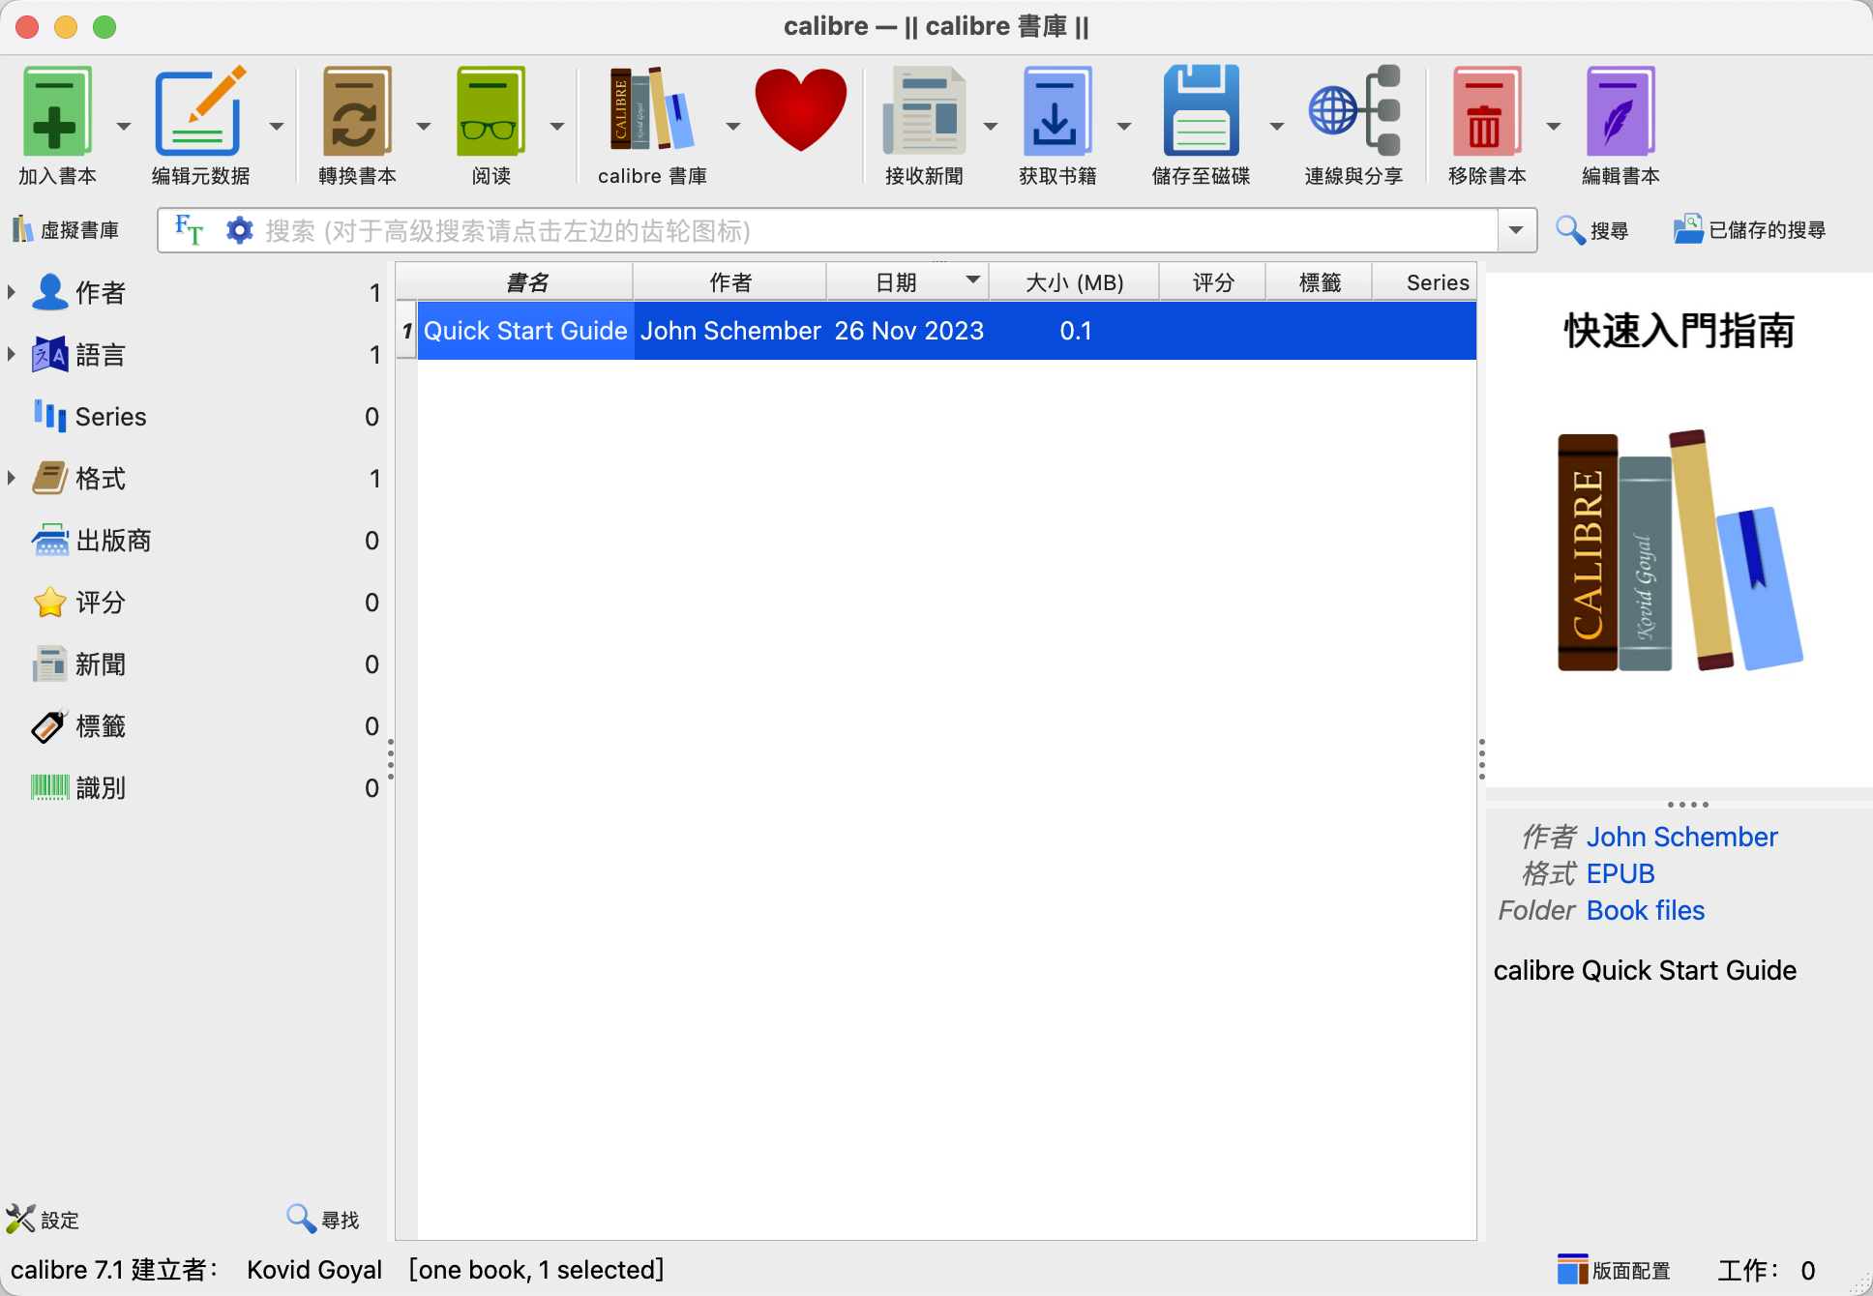Screen dimensions: 1873x1296
Task: Open the Read (阅读) viewer icon
Action: point(491,111)
